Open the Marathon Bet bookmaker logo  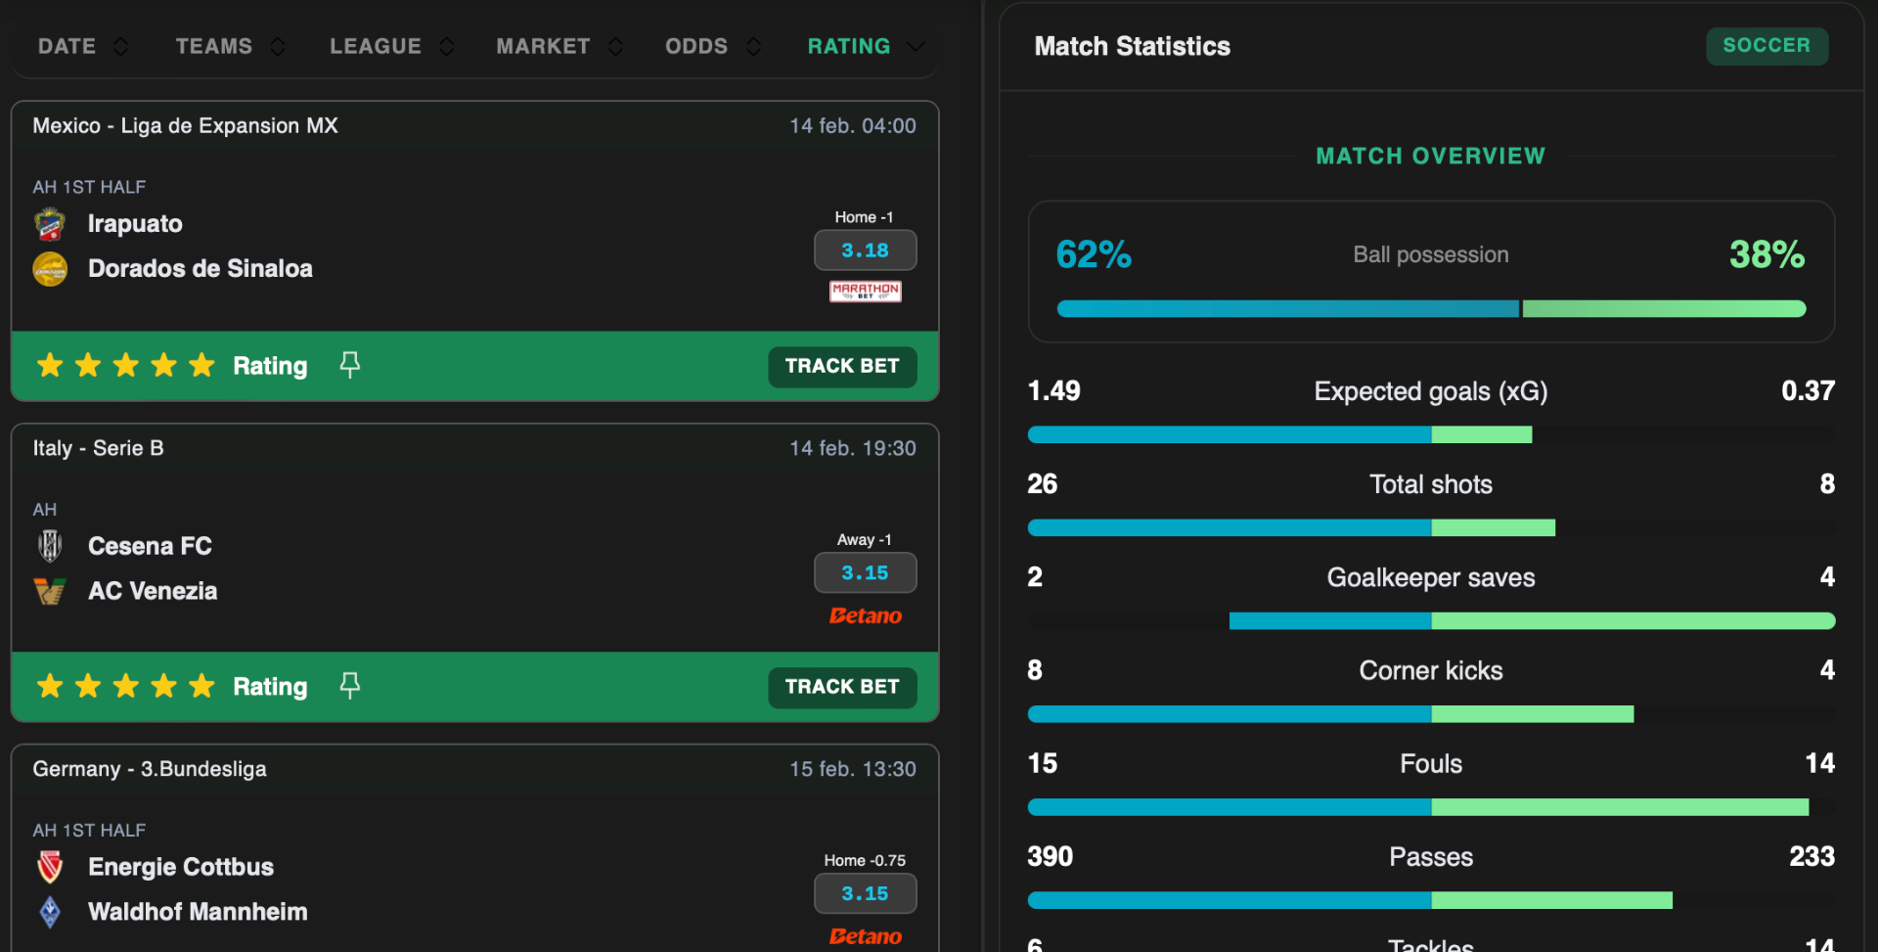click(x=865, y=291)
